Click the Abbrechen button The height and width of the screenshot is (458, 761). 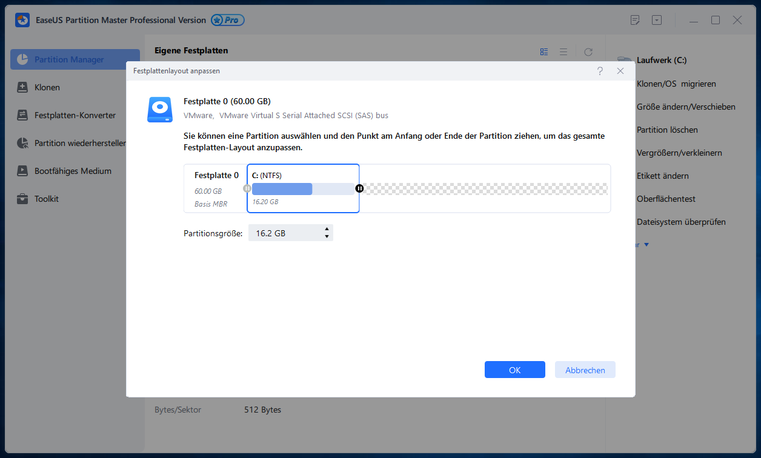[585, 370]
